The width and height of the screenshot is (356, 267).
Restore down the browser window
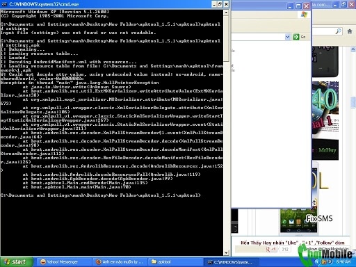pos(343,4)
